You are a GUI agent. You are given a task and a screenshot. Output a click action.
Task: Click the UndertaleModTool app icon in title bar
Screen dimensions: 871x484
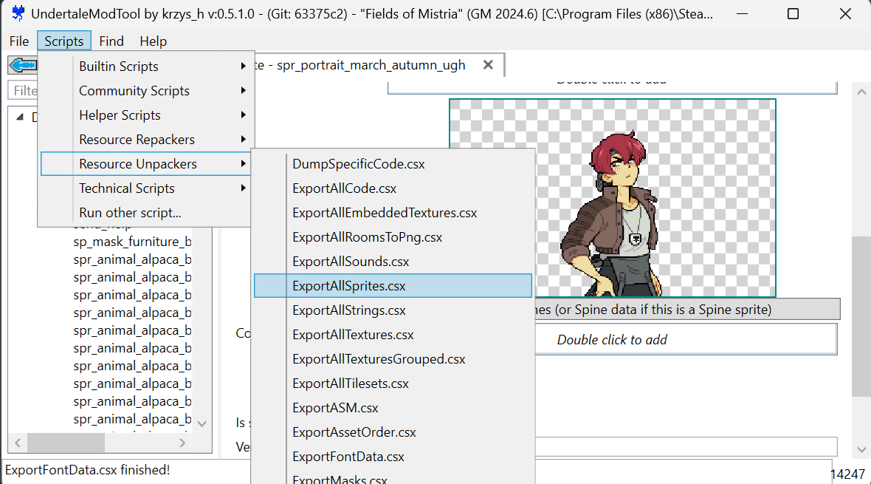coord(18,13)
